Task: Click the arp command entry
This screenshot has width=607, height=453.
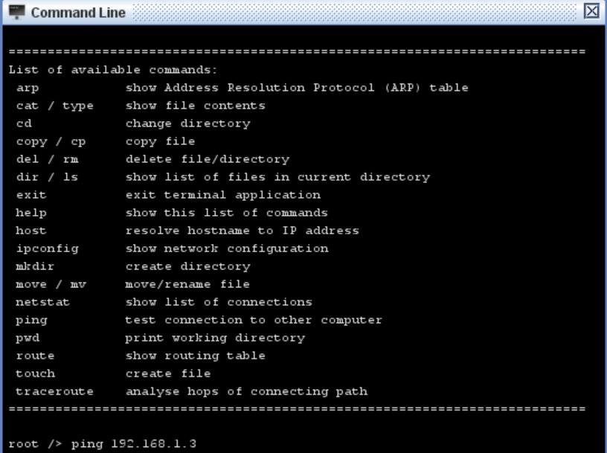Action: point(28,88)
